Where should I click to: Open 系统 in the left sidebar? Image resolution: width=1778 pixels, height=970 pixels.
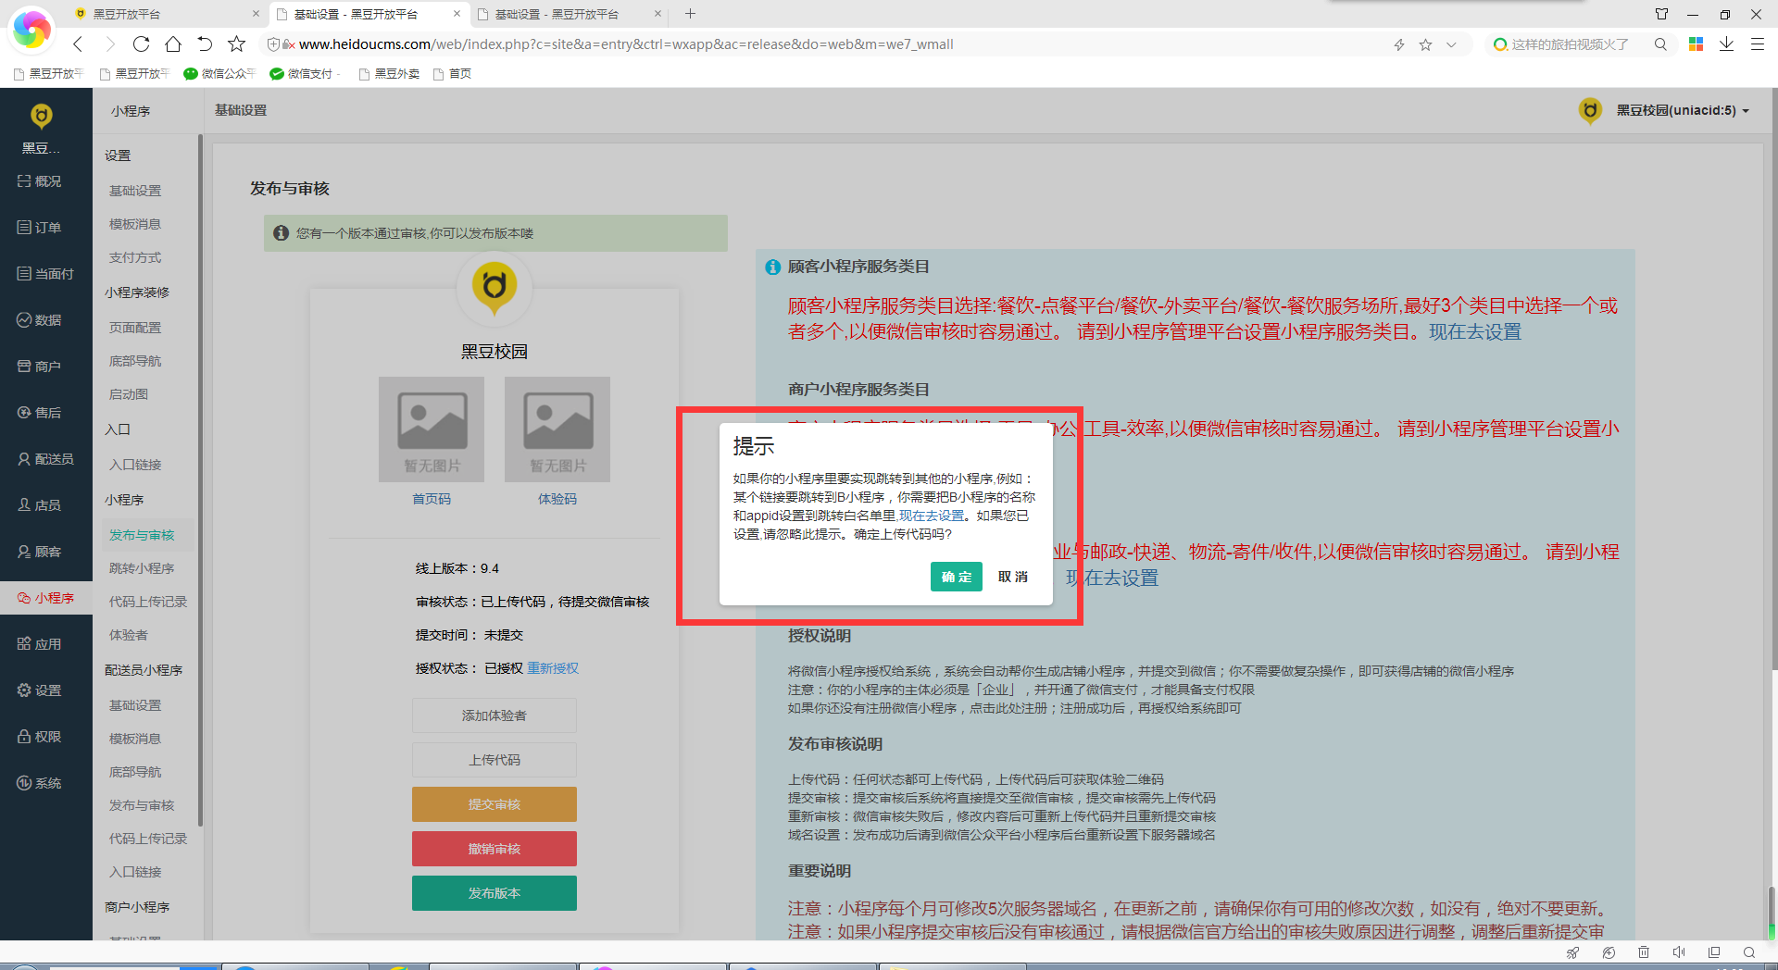(x=40, y=783)
